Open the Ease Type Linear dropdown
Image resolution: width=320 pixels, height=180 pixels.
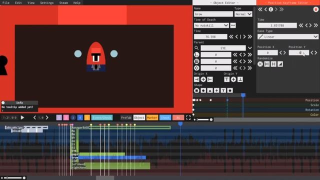point(288,36)
